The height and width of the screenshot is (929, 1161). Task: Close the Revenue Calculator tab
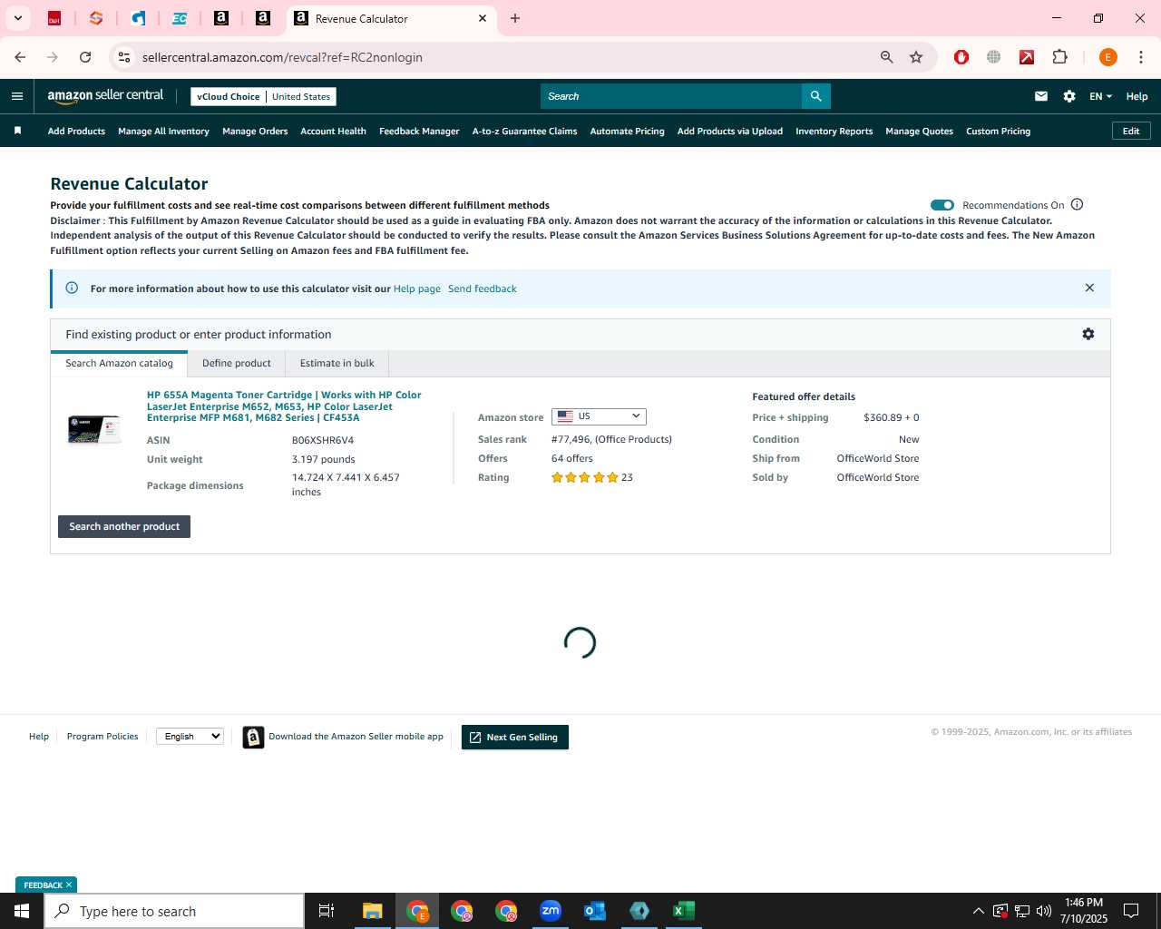tap(483, 18)
